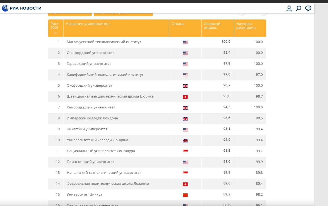Click composite index value 89,2

(x=227, y=194)
